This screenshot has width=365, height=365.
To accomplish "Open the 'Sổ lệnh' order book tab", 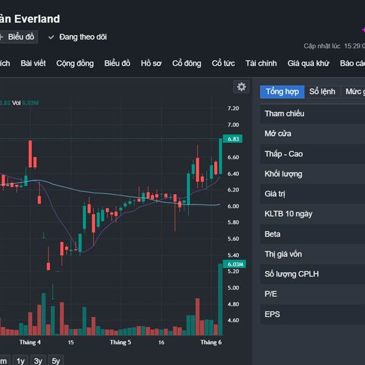I will [322, 92].
